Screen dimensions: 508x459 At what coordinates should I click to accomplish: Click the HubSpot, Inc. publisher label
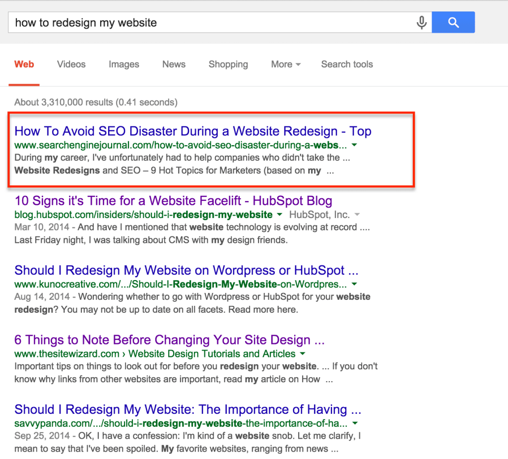pos(319,215)
